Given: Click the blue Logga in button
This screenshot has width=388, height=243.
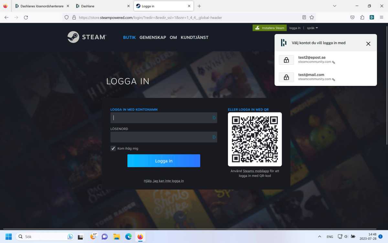Looking at the screenshot, I should tap(164, 161).
